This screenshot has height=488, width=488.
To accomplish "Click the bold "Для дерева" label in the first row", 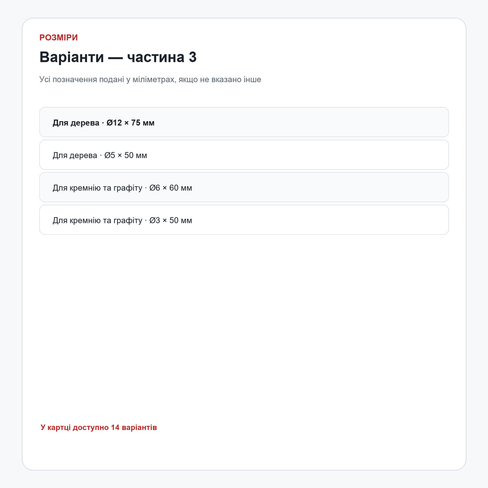I will (x=76, y=123).
